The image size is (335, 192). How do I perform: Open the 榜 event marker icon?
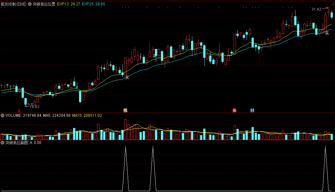pos(125,110)
